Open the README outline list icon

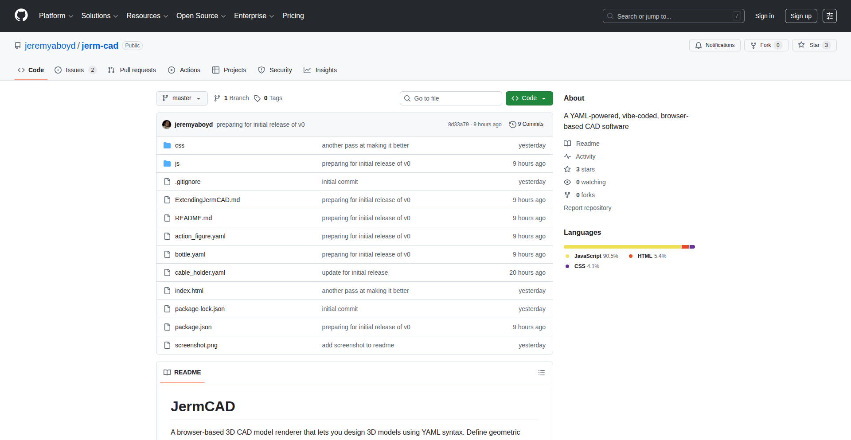click(x=542, y=373)
